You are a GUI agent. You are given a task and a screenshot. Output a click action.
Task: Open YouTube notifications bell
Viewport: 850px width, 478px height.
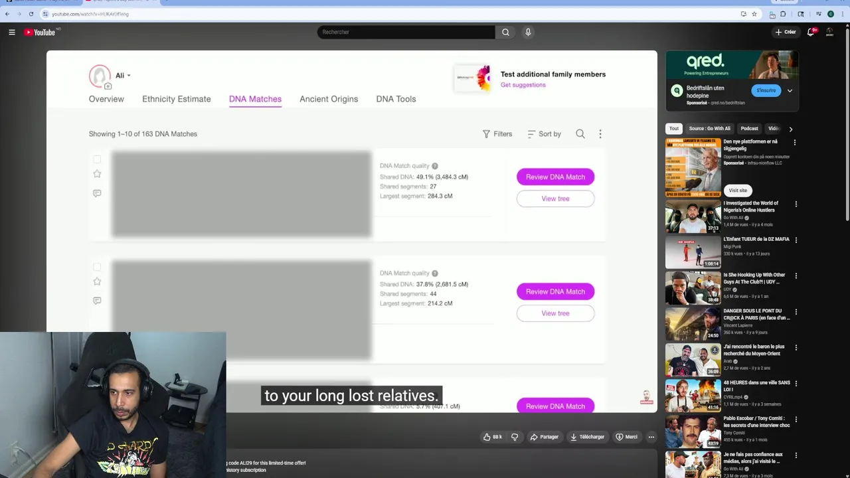[x=811, y=32]
